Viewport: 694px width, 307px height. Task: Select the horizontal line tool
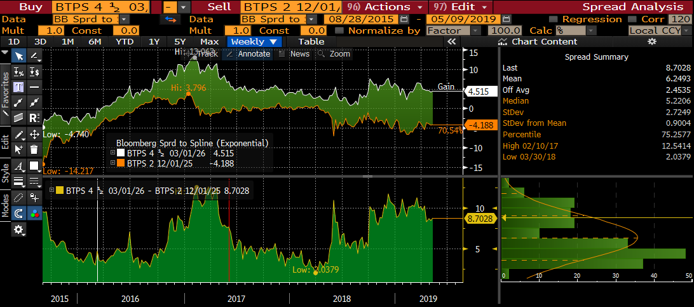pyautogui.click(x=34, y=87)
